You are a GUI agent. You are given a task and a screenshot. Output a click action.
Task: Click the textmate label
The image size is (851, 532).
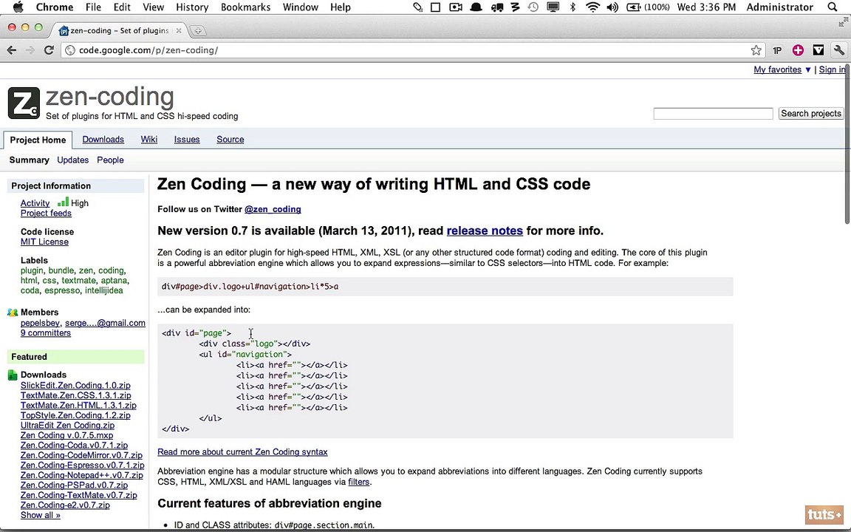tap(78, 280)
